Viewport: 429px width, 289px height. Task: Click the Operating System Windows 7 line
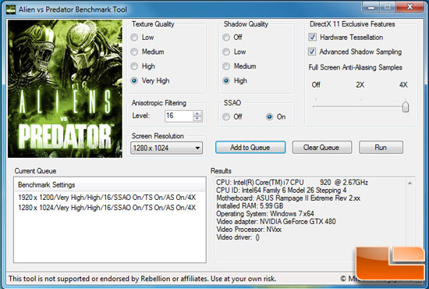tap(265, 214)
